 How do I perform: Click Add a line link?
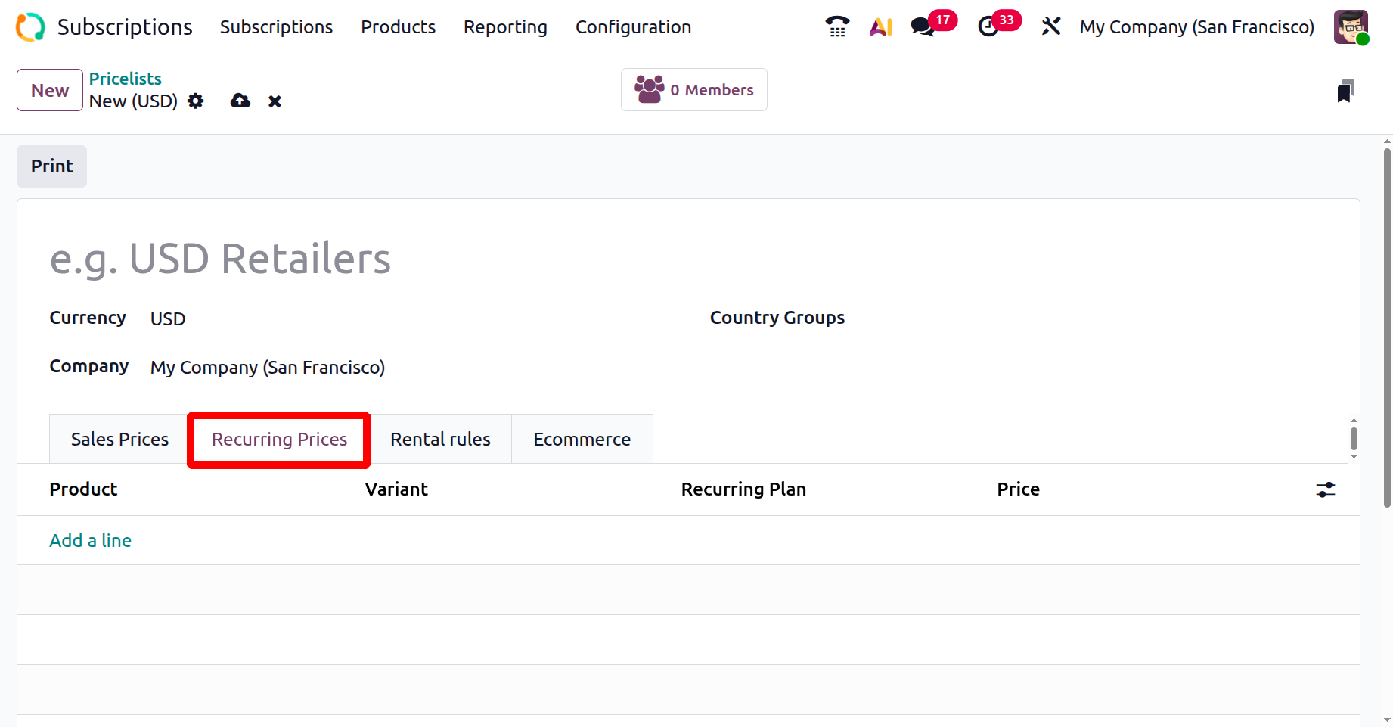91,541
